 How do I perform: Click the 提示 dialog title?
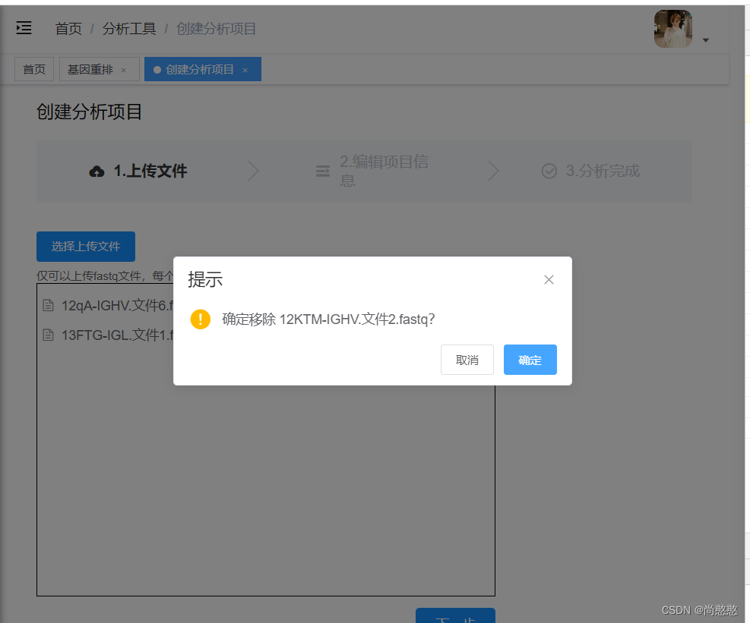[x=205, y=279]
